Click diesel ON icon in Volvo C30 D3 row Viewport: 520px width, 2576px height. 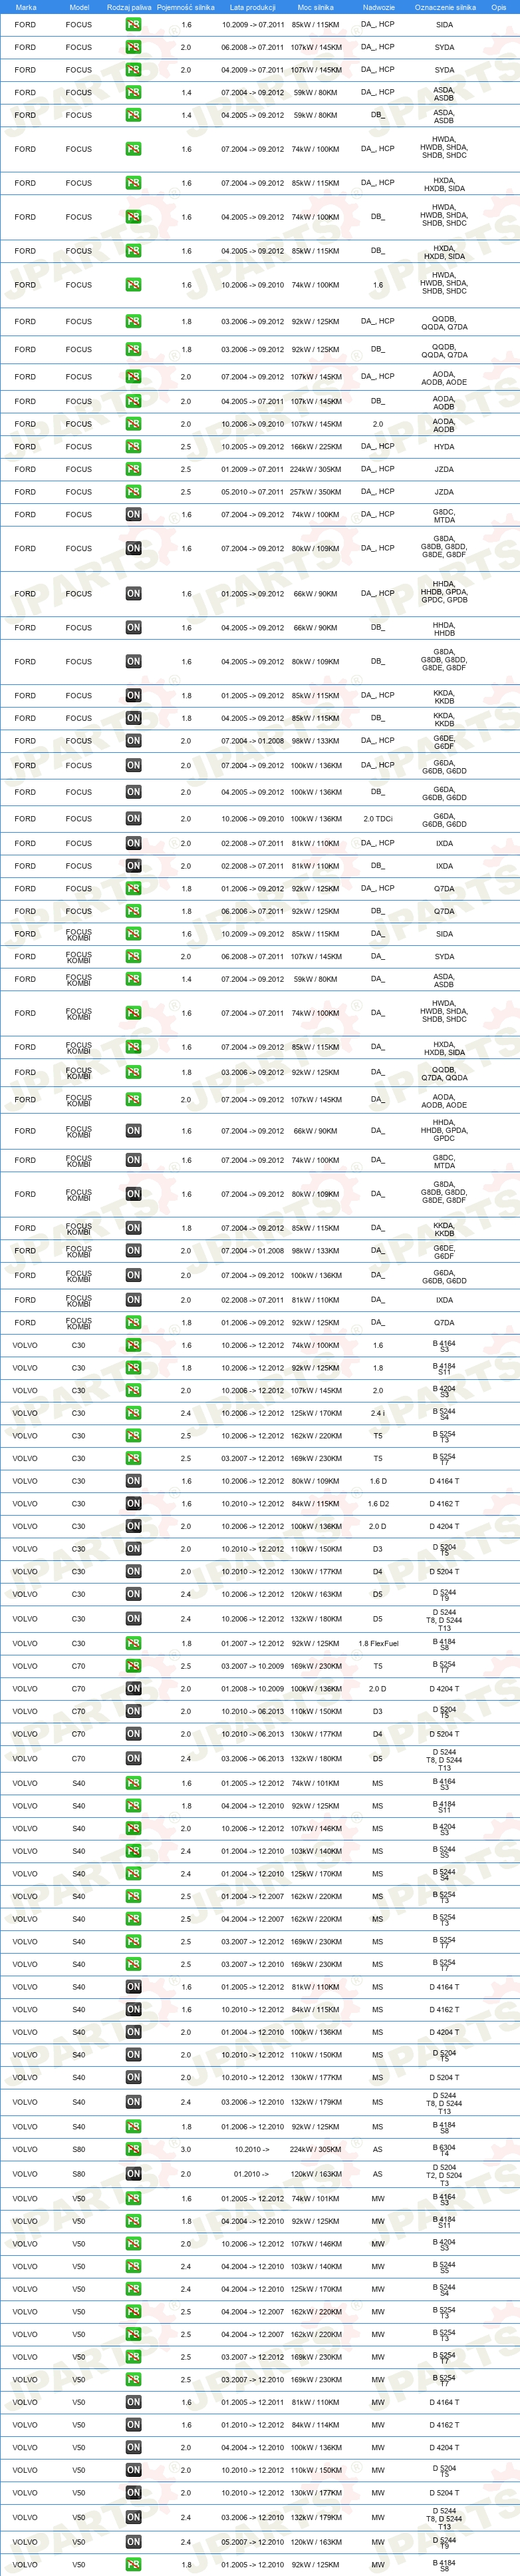[x=133, y=1549]
